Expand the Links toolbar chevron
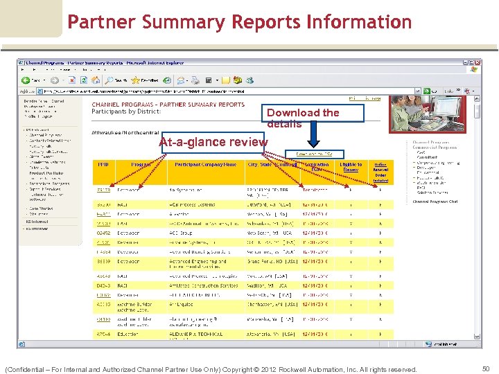This screenshot has width=499, height=374. point(458,90)
